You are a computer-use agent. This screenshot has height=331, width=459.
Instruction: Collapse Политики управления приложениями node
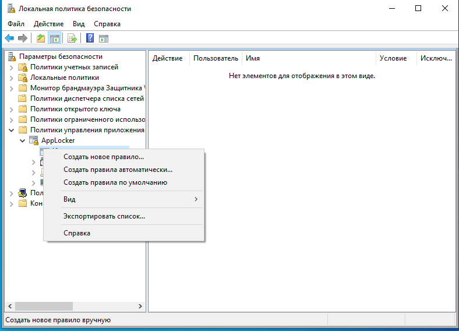click(x=12, y=130)
